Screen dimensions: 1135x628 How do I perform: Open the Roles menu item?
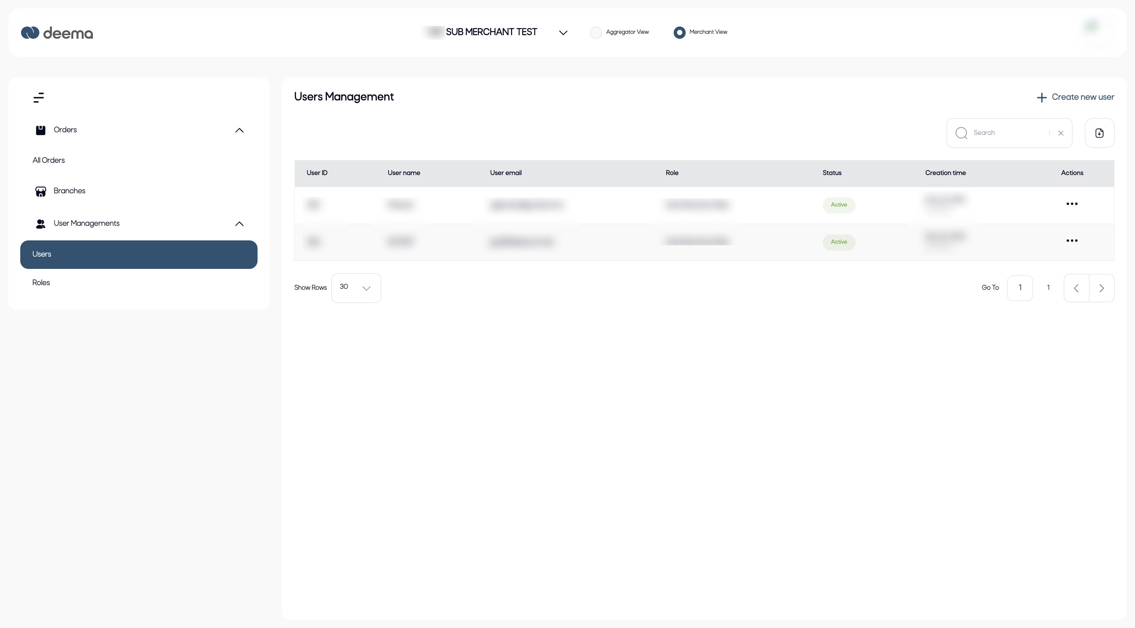pyautogui.click(x=41, y=283)
